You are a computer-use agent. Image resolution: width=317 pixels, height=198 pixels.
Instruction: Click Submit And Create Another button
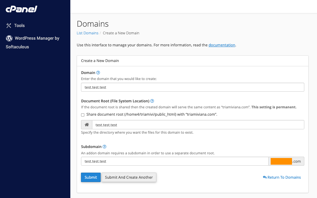(x=129, y=177)
